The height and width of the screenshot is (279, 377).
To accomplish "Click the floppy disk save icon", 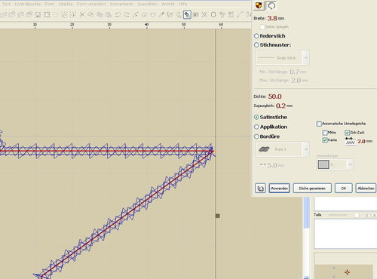I will click(38, 15).
